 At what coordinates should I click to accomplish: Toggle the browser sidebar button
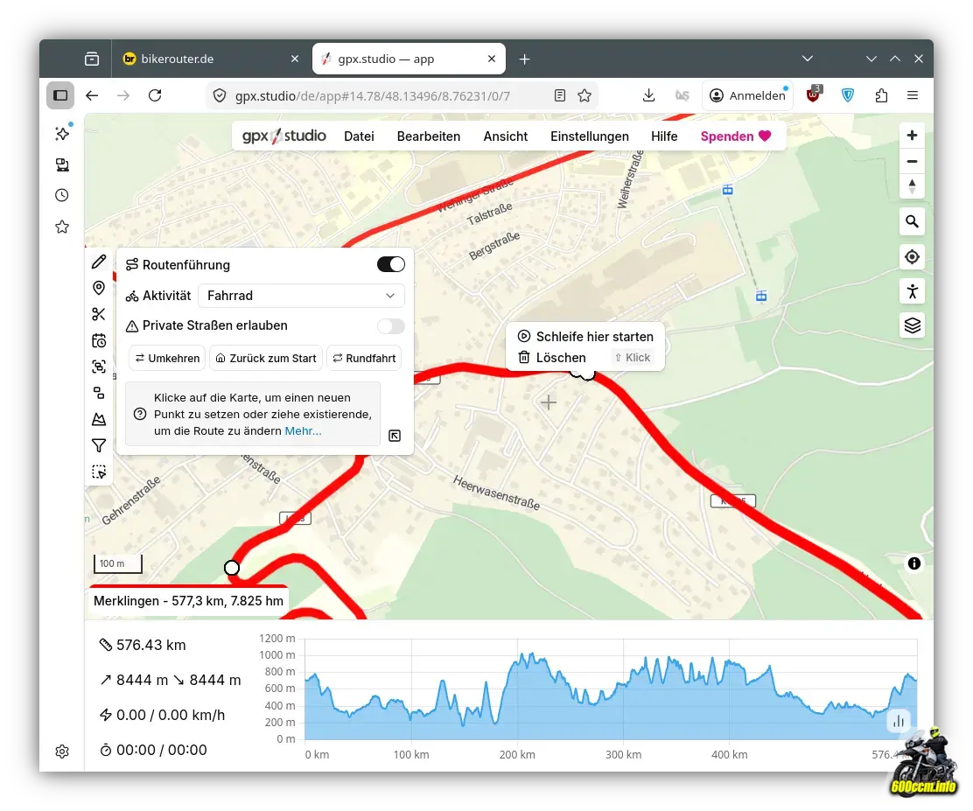(x=60, y=95)
